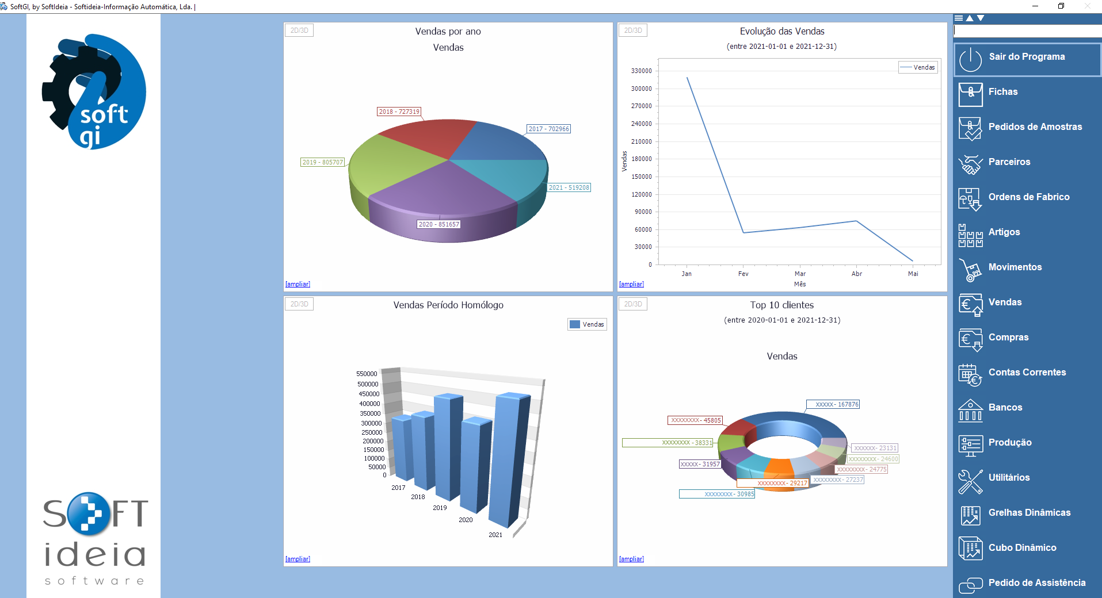Open the Utilitários tools icon
1102x598 pixels.
970,481
